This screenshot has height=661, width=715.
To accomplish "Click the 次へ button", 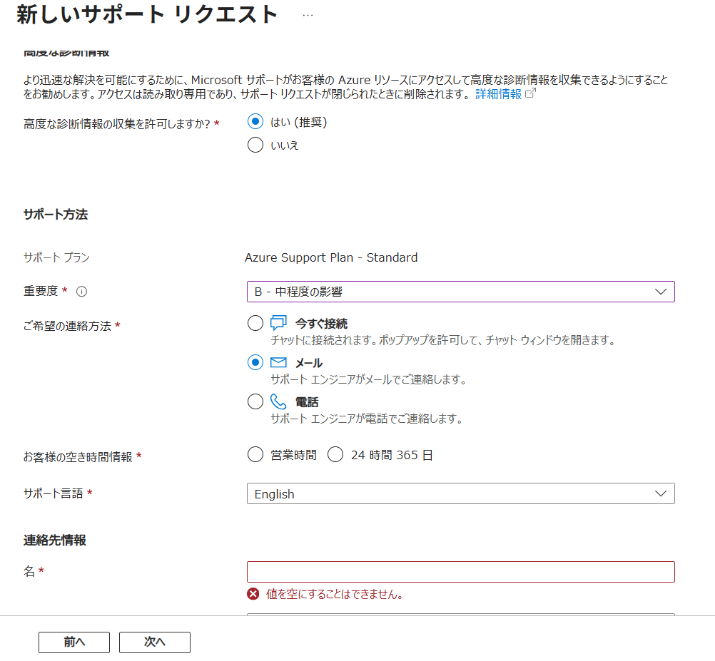I will (x=155, y=642).
